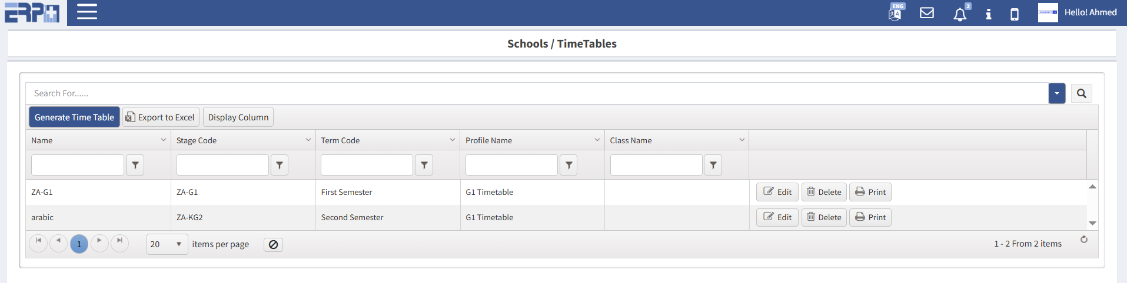Refresh the grid using the reload icon
This screenshot has width=1127, height=283.
[1084, 240]
